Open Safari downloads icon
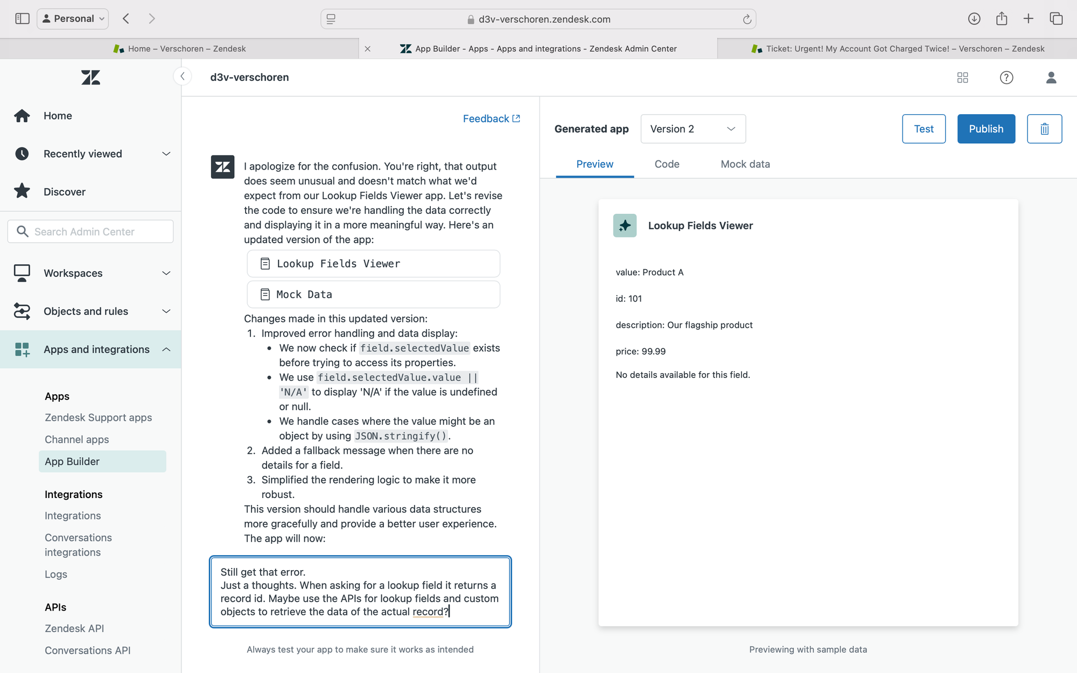The image size is (1077, 673). click(974, 19)
